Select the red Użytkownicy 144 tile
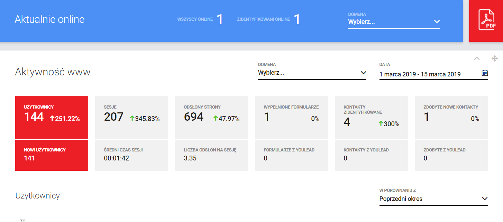Image resolution: width=503 pixels, height=222 pixels. pos(52,117)
